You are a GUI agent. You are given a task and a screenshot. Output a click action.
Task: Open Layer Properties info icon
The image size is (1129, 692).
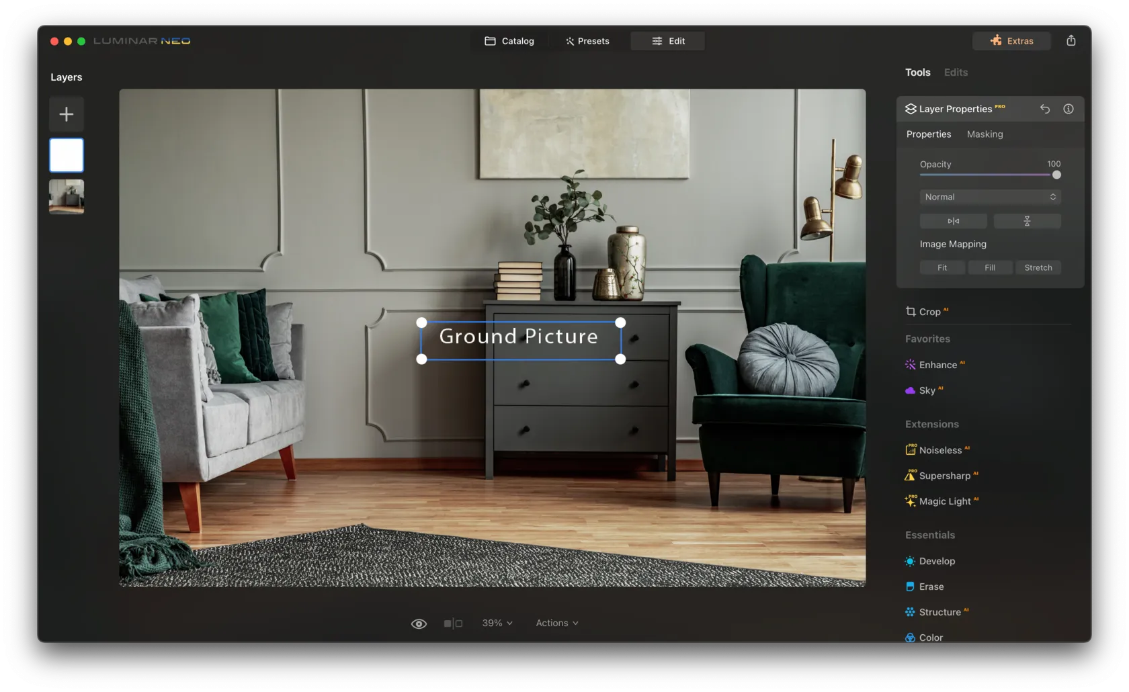click(x=1068, y=109)
